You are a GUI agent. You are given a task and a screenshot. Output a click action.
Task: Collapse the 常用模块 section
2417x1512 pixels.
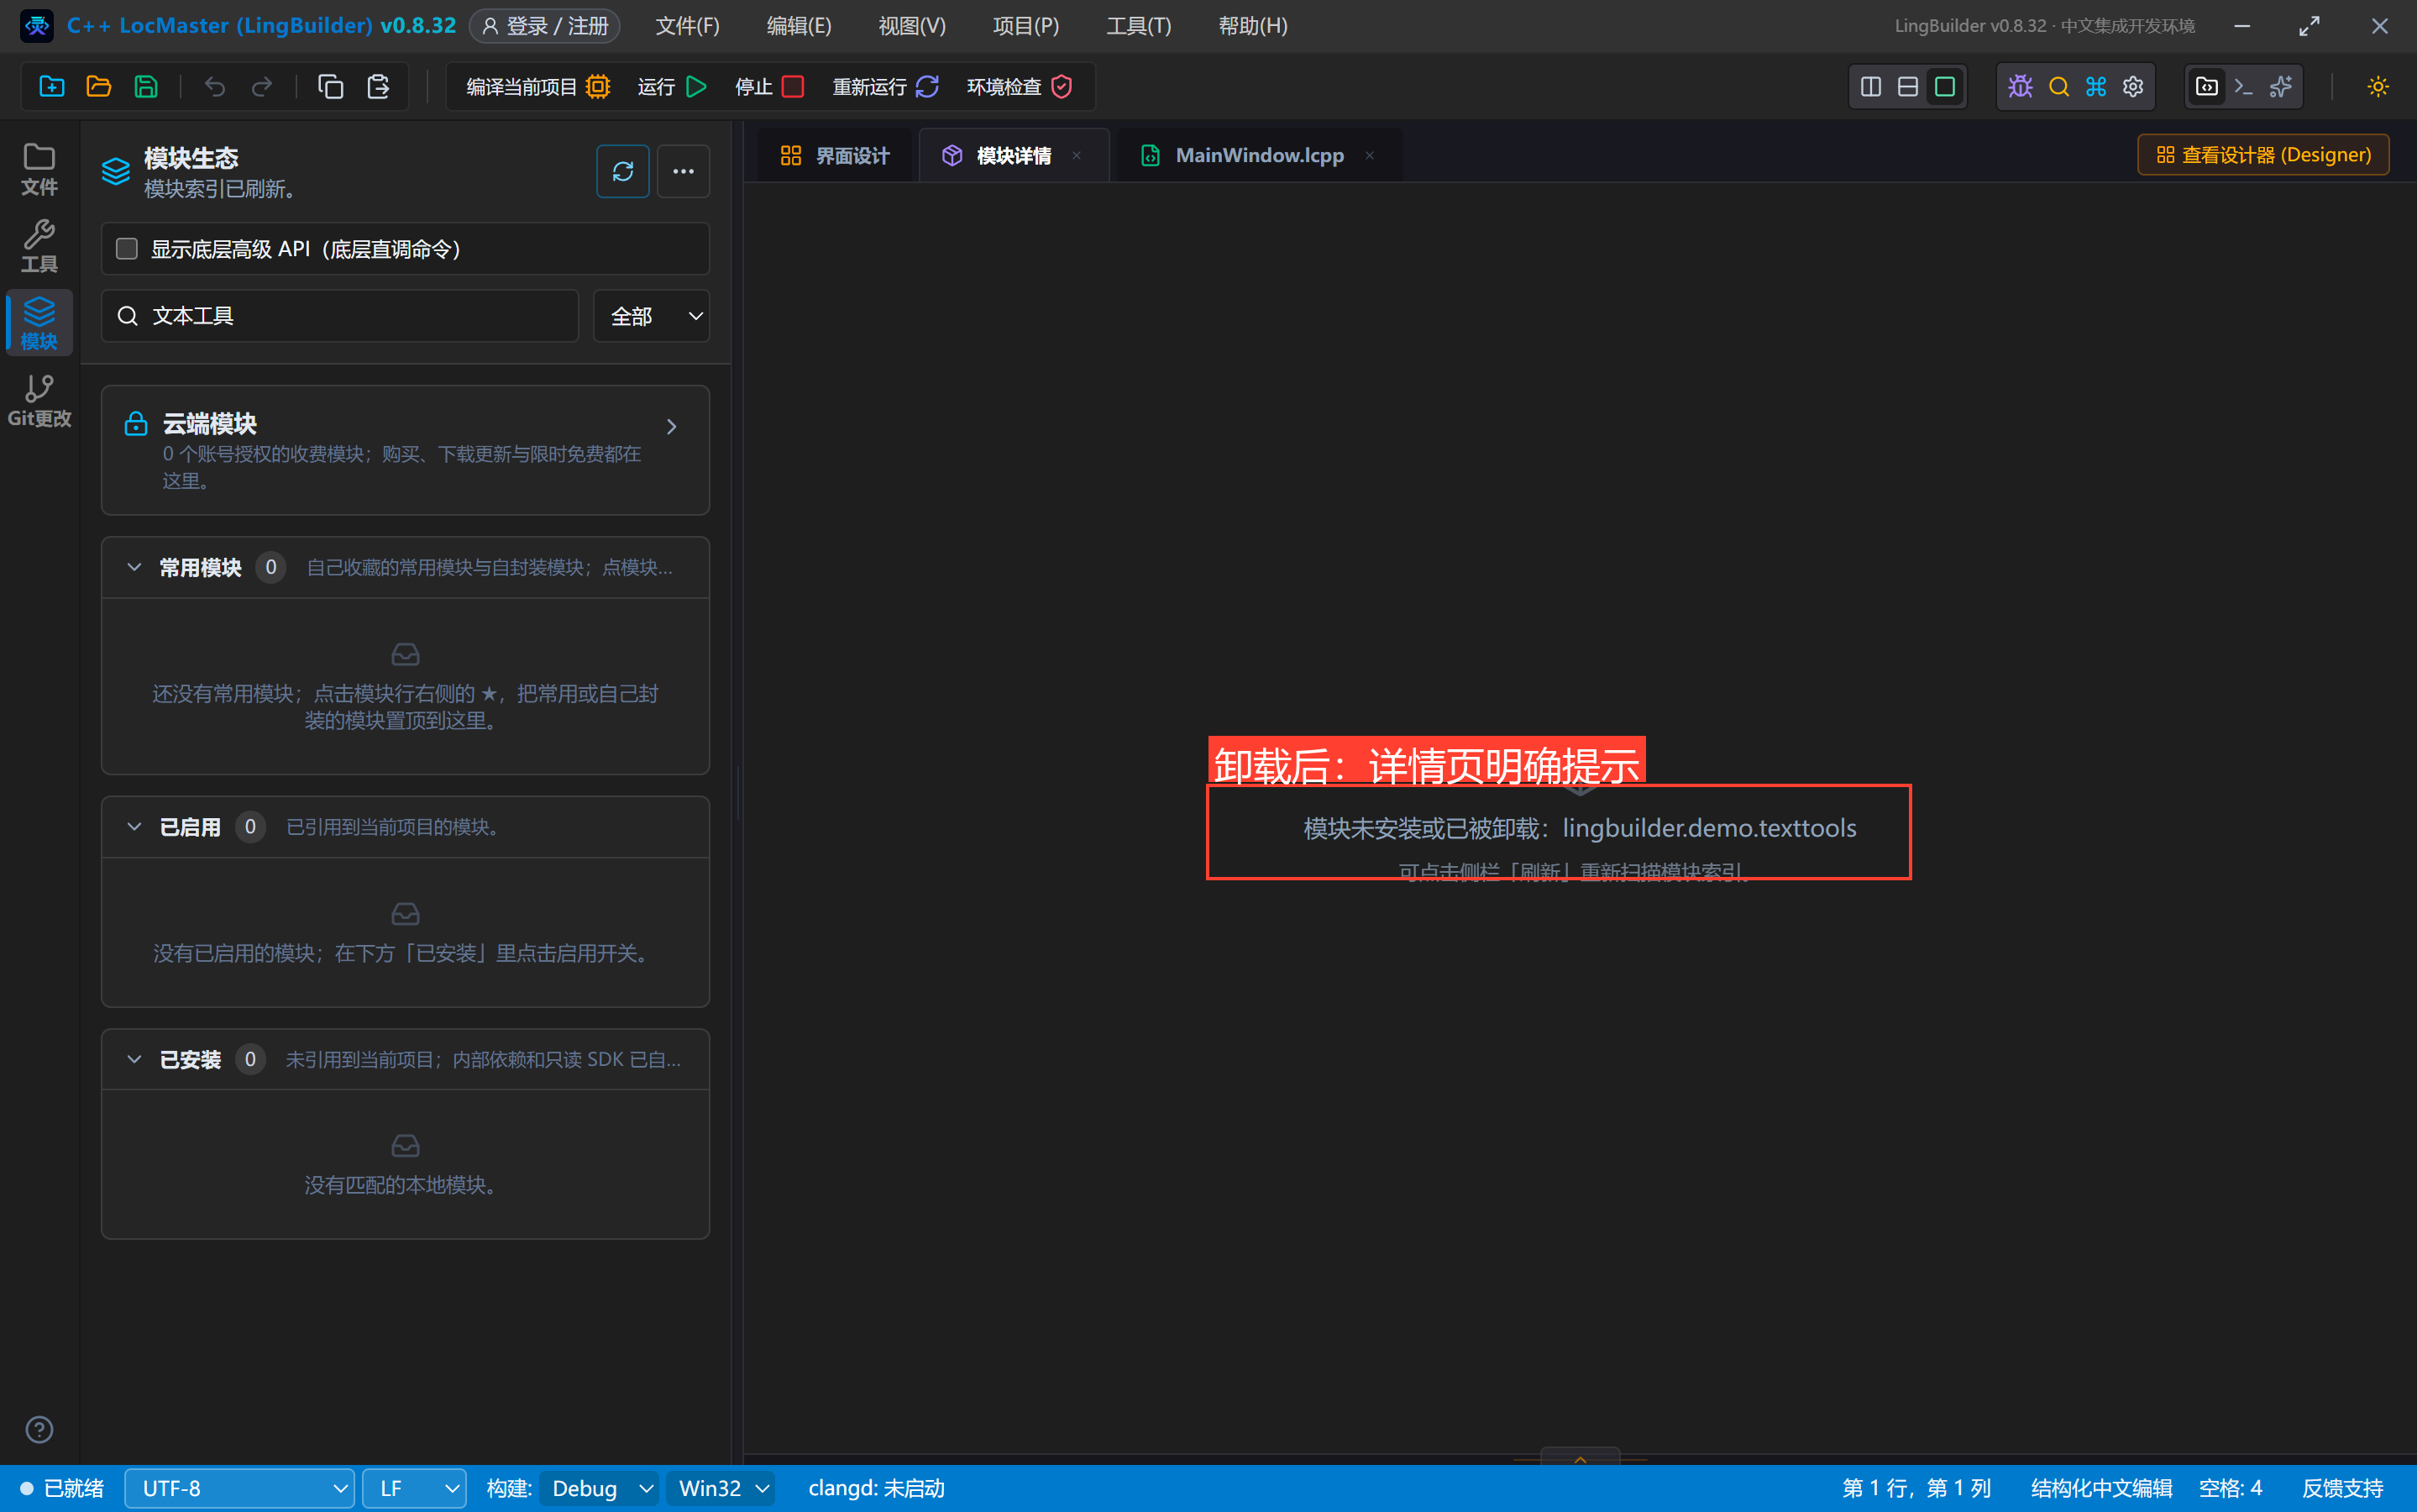134,568
